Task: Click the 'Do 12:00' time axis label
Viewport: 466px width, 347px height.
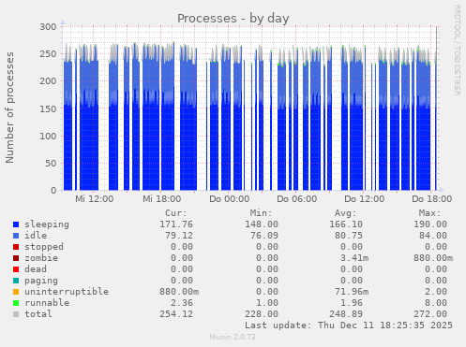Action: [365, 199]
